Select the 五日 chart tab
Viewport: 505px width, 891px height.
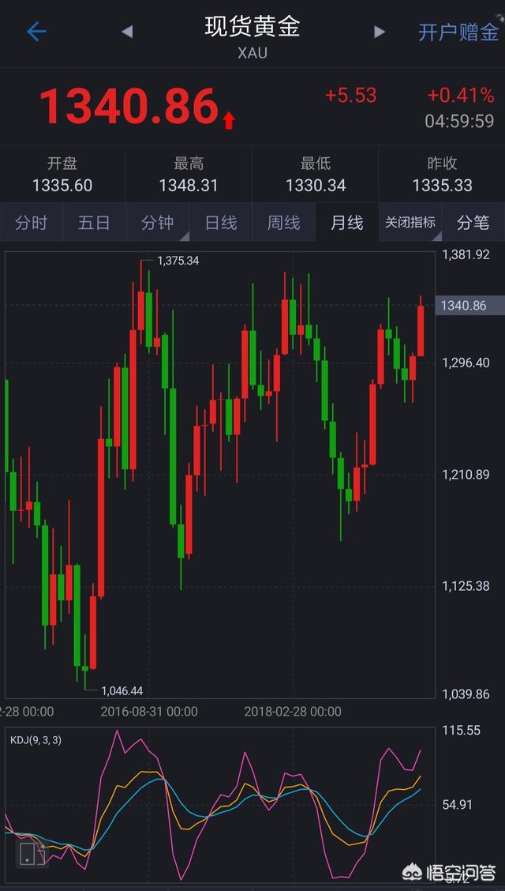coord(94,223)
